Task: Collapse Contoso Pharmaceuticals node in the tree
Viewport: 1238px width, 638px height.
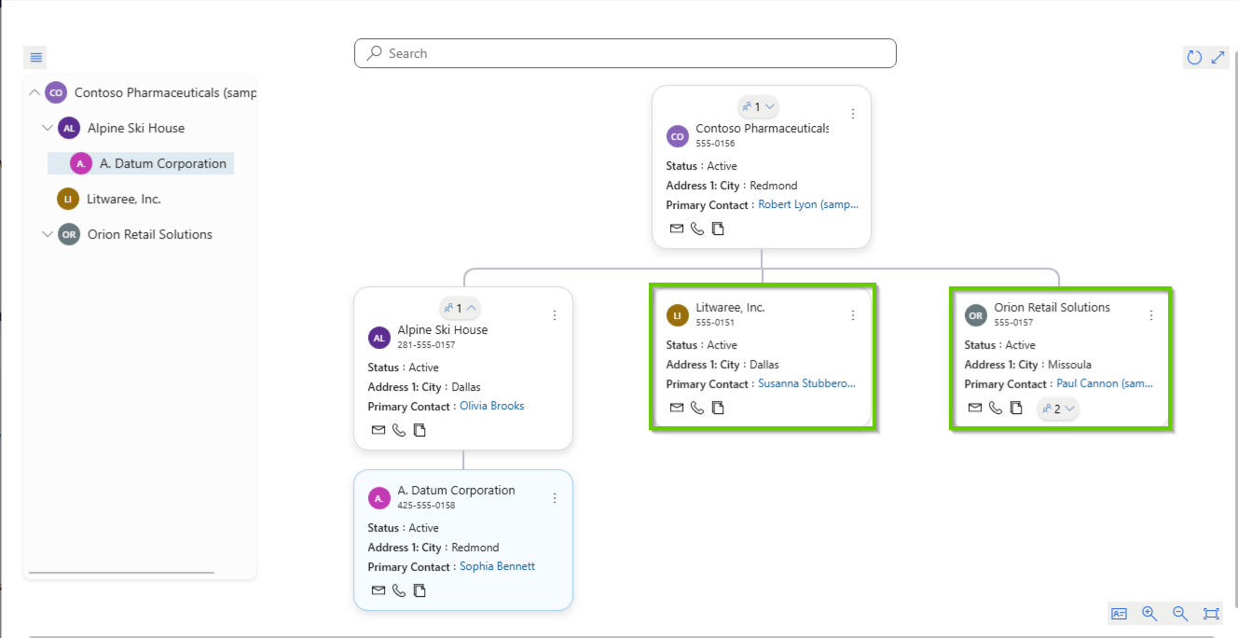Action: click(x=34, y=92)
